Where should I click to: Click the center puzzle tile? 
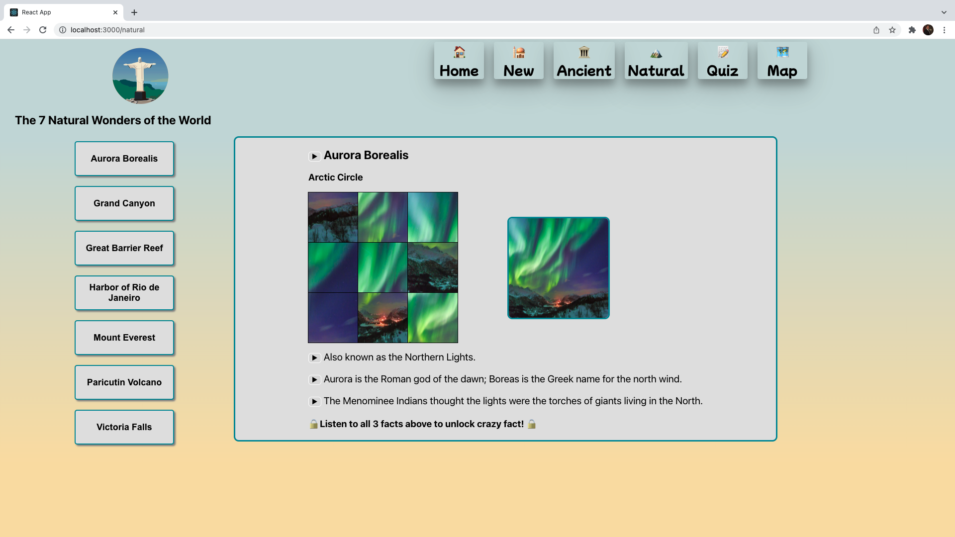(383, 268)
